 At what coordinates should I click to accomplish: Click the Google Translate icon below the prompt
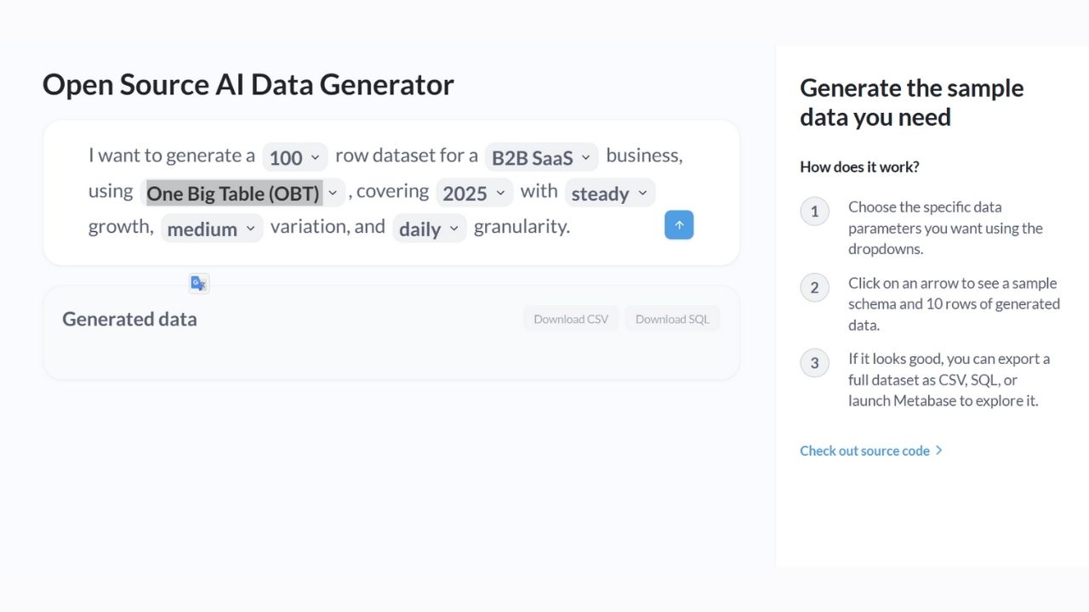click(x=198, y=282)
